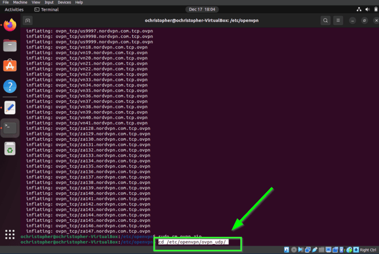This screenshot has width=379, height=254.
Task: Open the VirtualBox Devices menu
Action: pos(64,2)
